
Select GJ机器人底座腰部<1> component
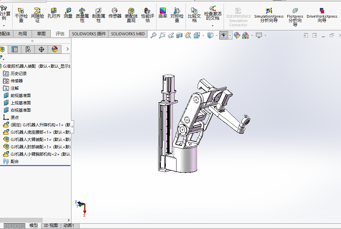point(37,132)
